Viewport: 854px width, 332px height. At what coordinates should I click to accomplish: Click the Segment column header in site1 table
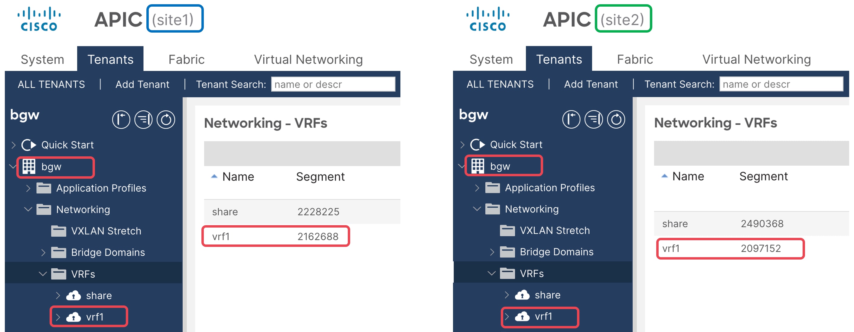point(320,177)
